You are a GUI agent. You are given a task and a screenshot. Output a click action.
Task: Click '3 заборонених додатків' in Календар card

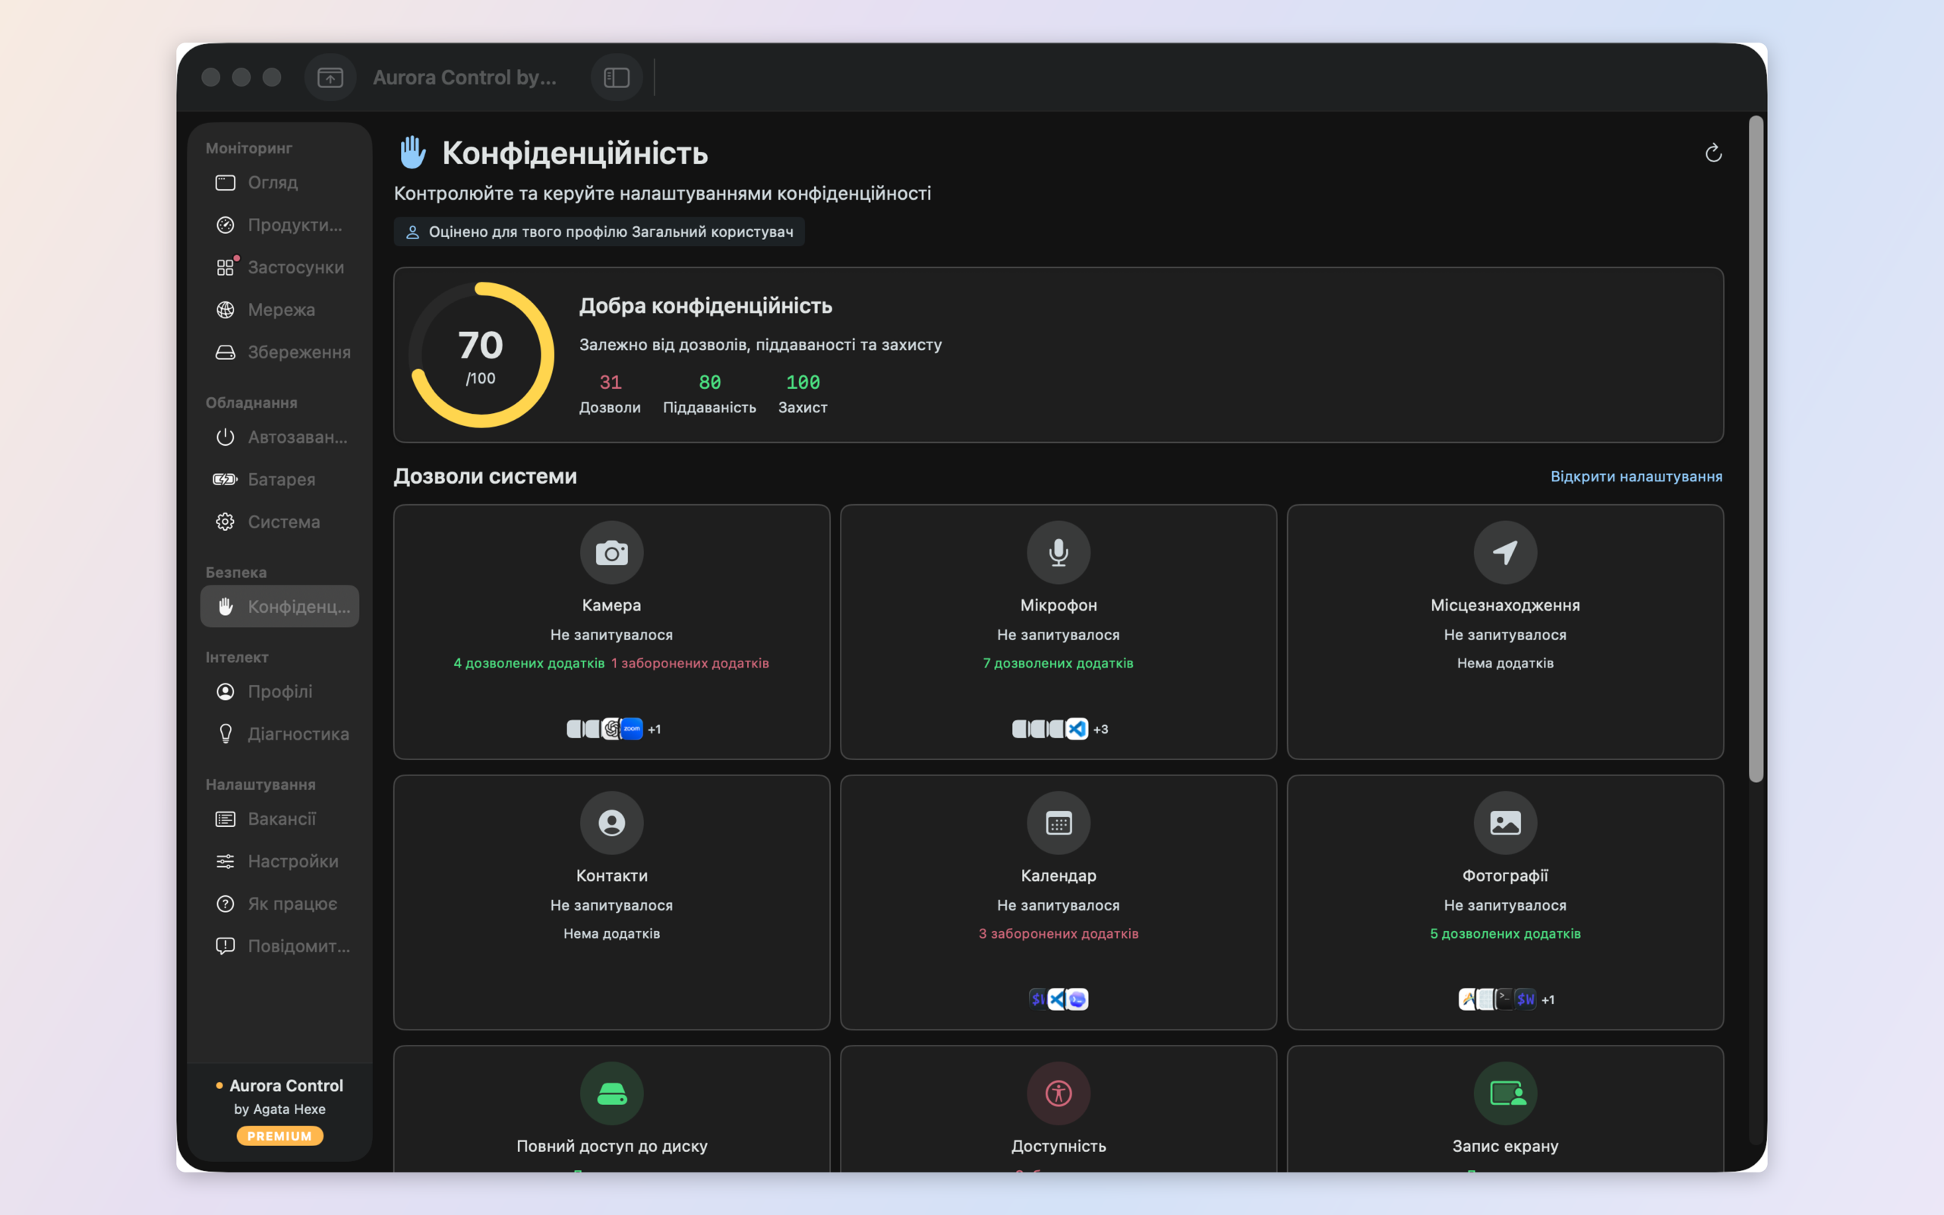[x=1058, y=934]
